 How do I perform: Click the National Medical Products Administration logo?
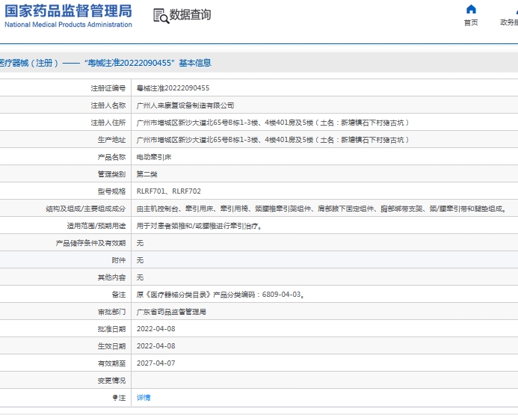(x=68, y=16)
